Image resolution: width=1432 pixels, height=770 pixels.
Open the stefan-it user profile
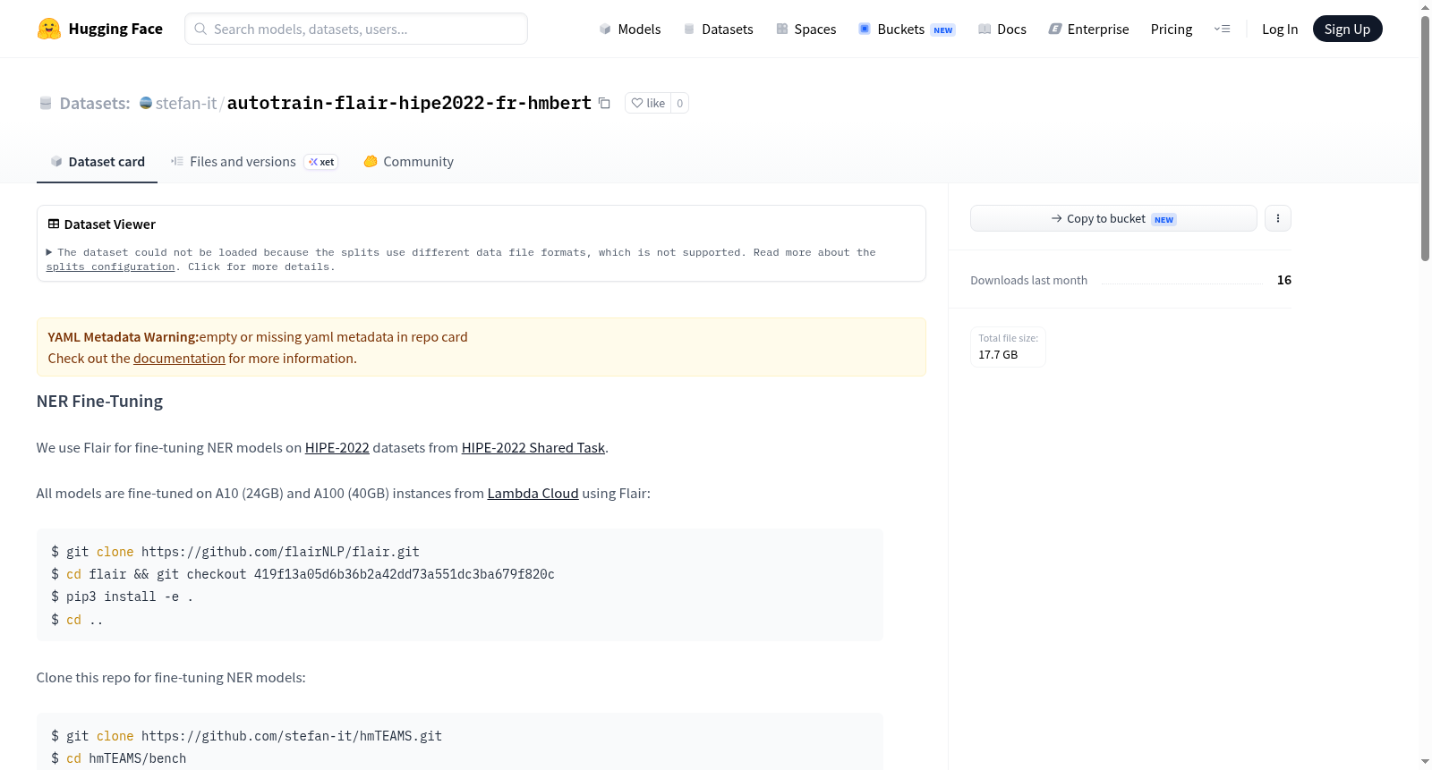[x=186, y=104]
